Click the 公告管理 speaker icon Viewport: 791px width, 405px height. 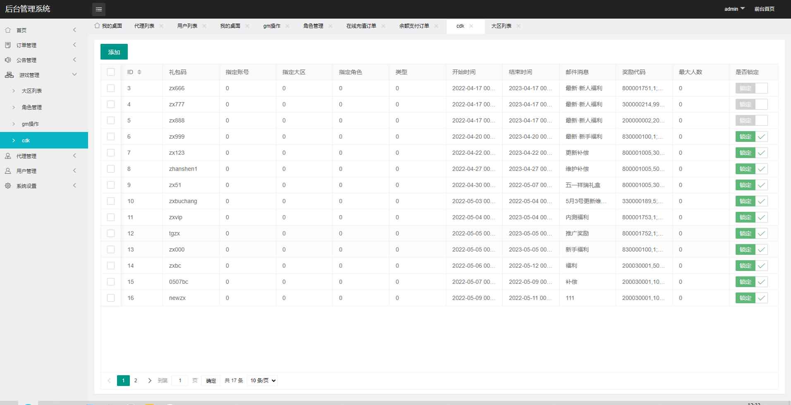point(8,60)
